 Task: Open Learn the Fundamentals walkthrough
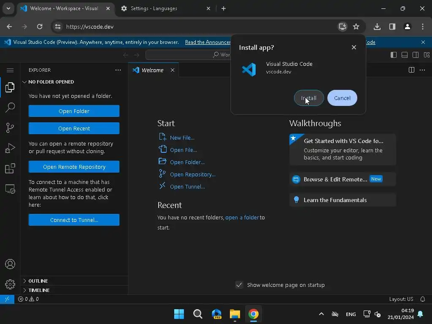pos(343,200)
